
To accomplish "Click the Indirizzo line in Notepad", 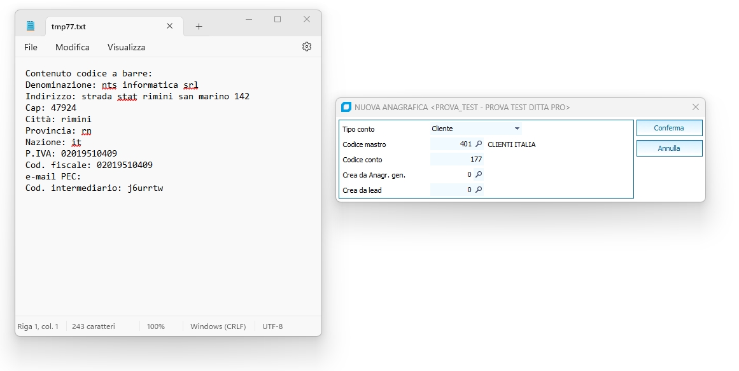I will tap(137, 96).
